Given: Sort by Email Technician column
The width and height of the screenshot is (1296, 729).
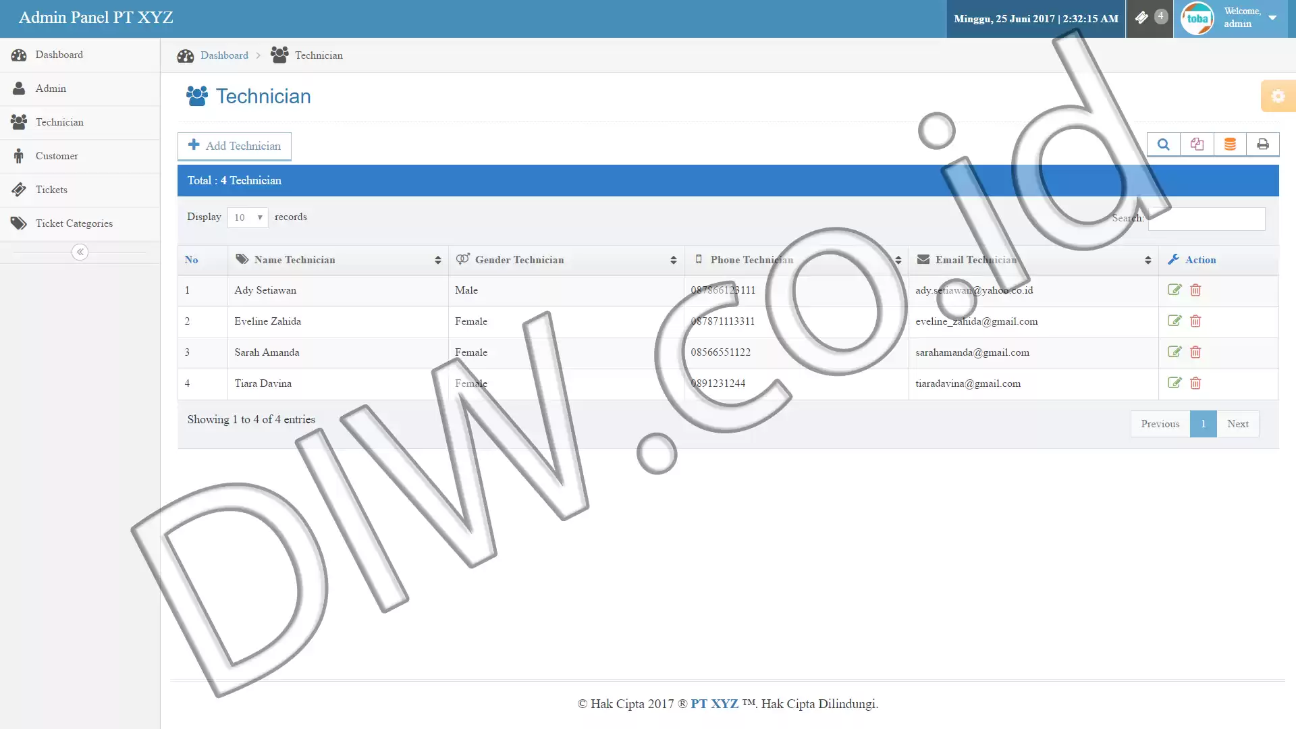Looking at the screenshot, I should pyautogui.click(x=1033, y=260).
